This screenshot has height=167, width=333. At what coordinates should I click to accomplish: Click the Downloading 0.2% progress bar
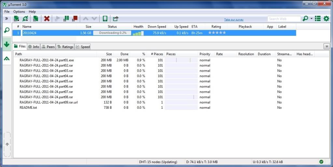(112, 33)
